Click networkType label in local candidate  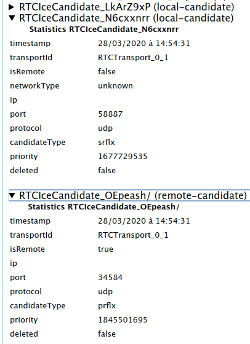[34, 86]
